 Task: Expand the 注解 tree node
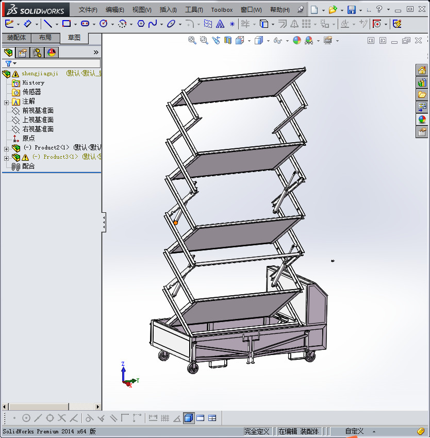6,103
